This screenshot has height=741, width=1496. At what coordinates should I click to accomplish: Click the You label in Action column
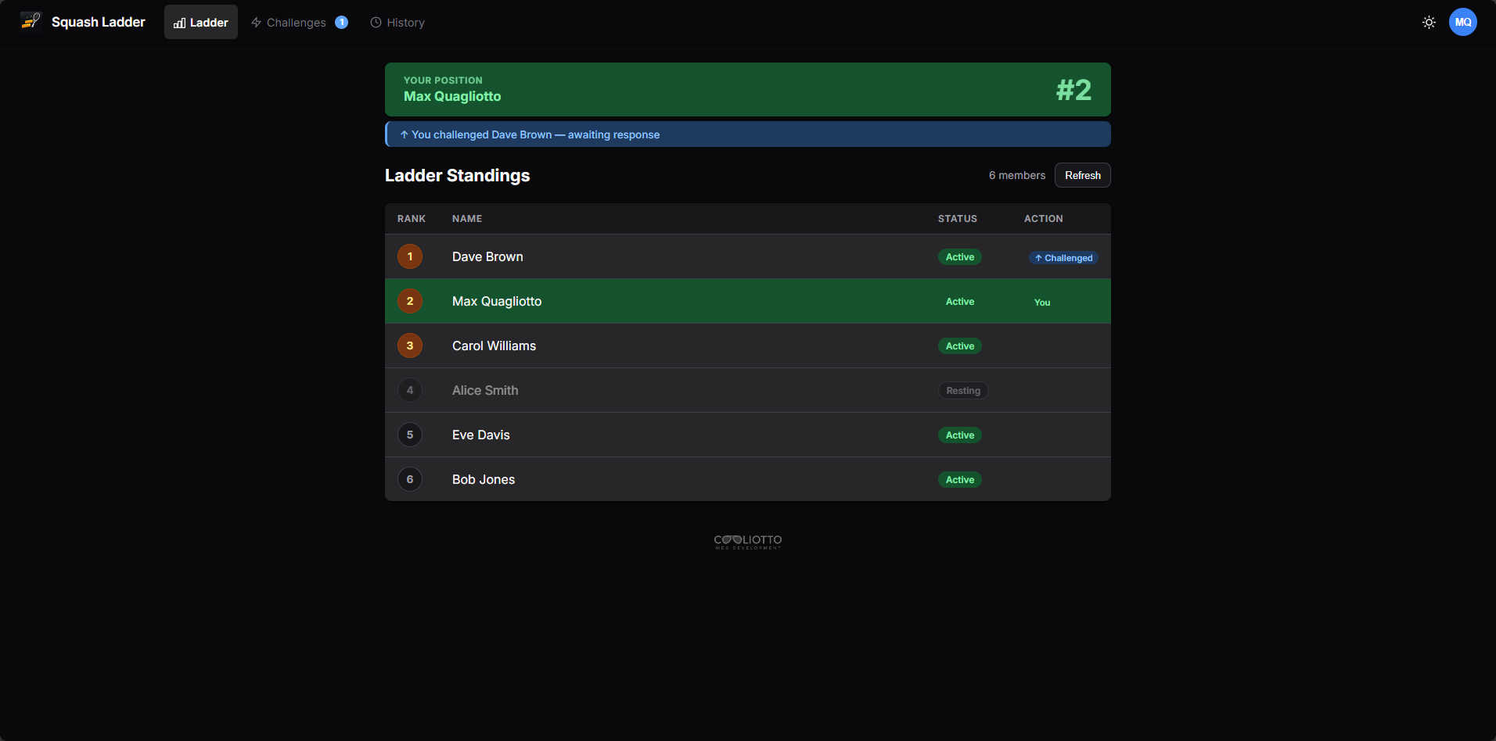[1042, 302]
